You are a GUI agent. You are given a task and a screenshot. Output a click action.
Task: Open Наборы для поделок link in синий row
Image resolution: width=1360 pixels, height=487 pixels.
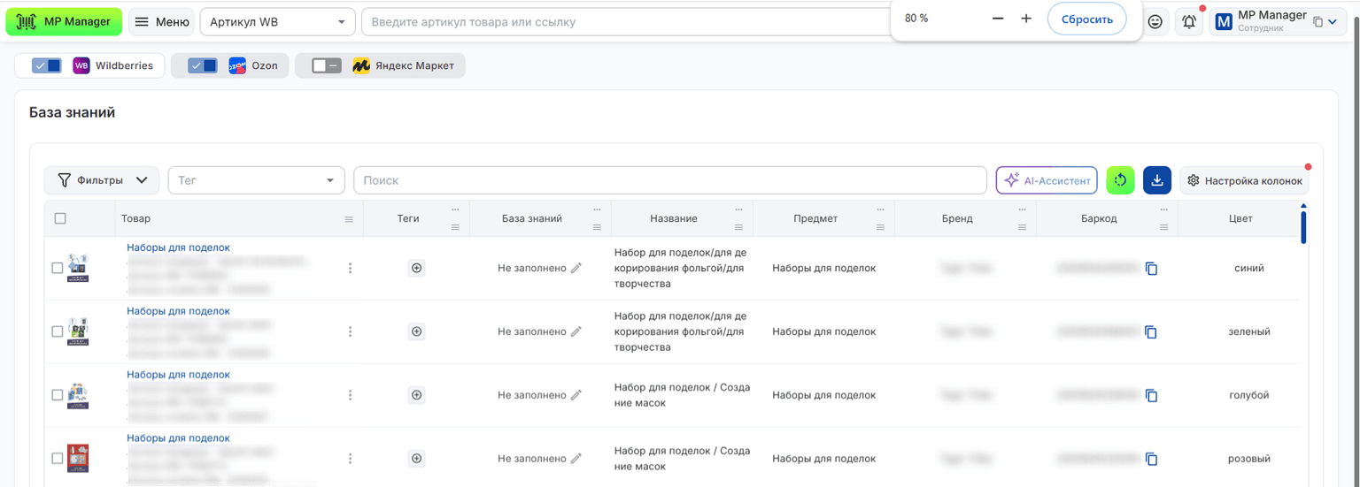(178, 247)
